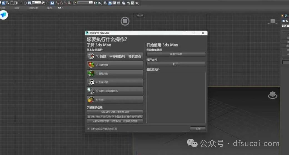Click the ViewCube in the perspective viewport

point(273,95)
